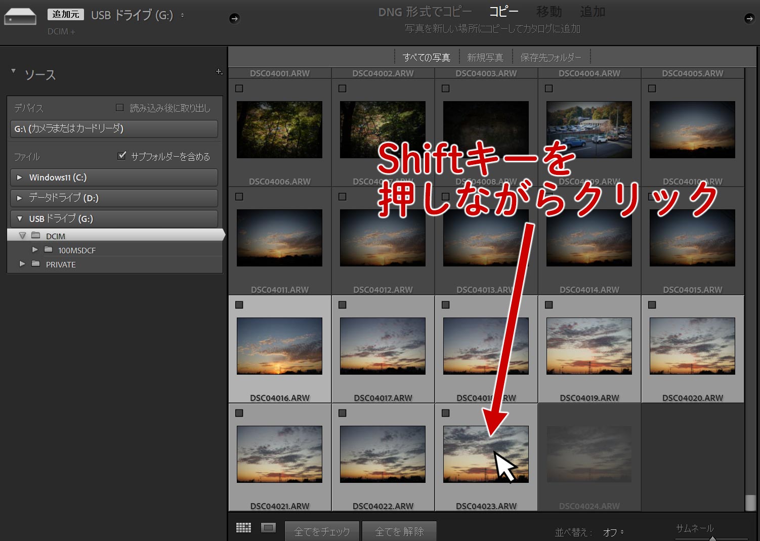Select the PRIVATE folder icon
760x541 pixels.
point(36,264)
